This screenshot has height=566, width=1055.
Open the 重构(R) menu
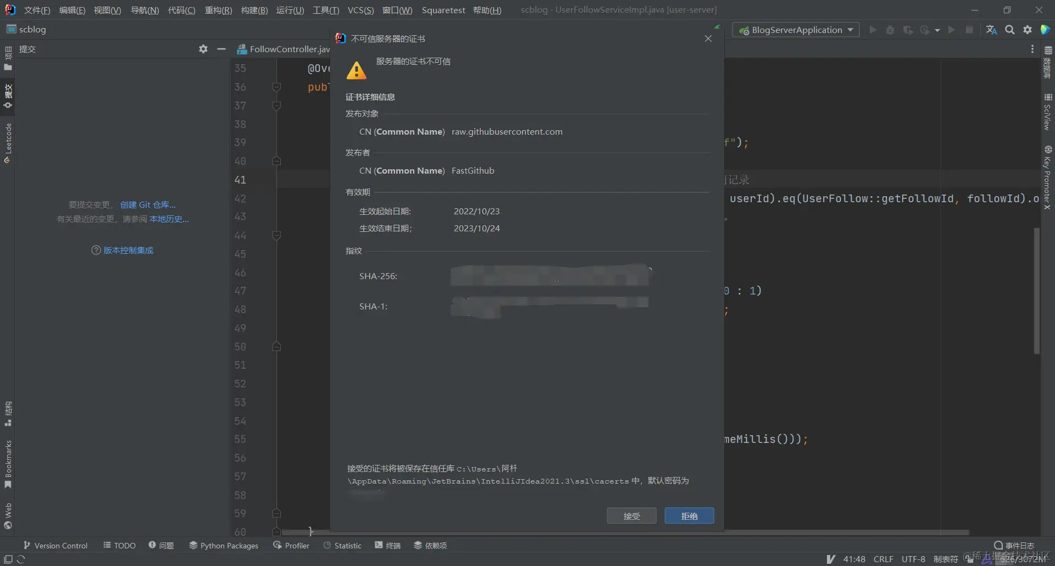pyautogui.click(x=218, y=10)
